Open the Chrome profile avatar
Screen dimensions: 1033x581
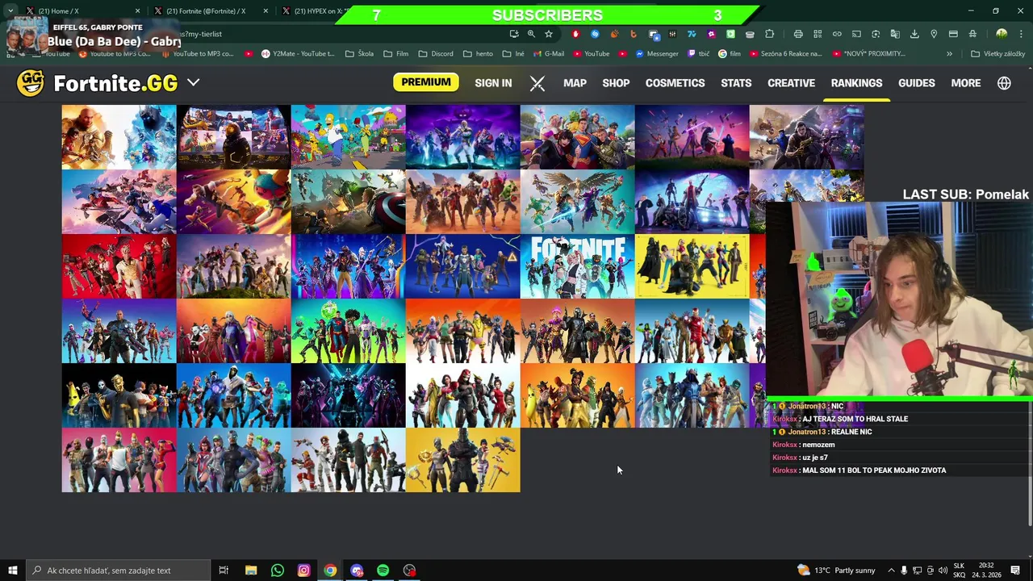pyautogui.click(x=1002, y=34)
